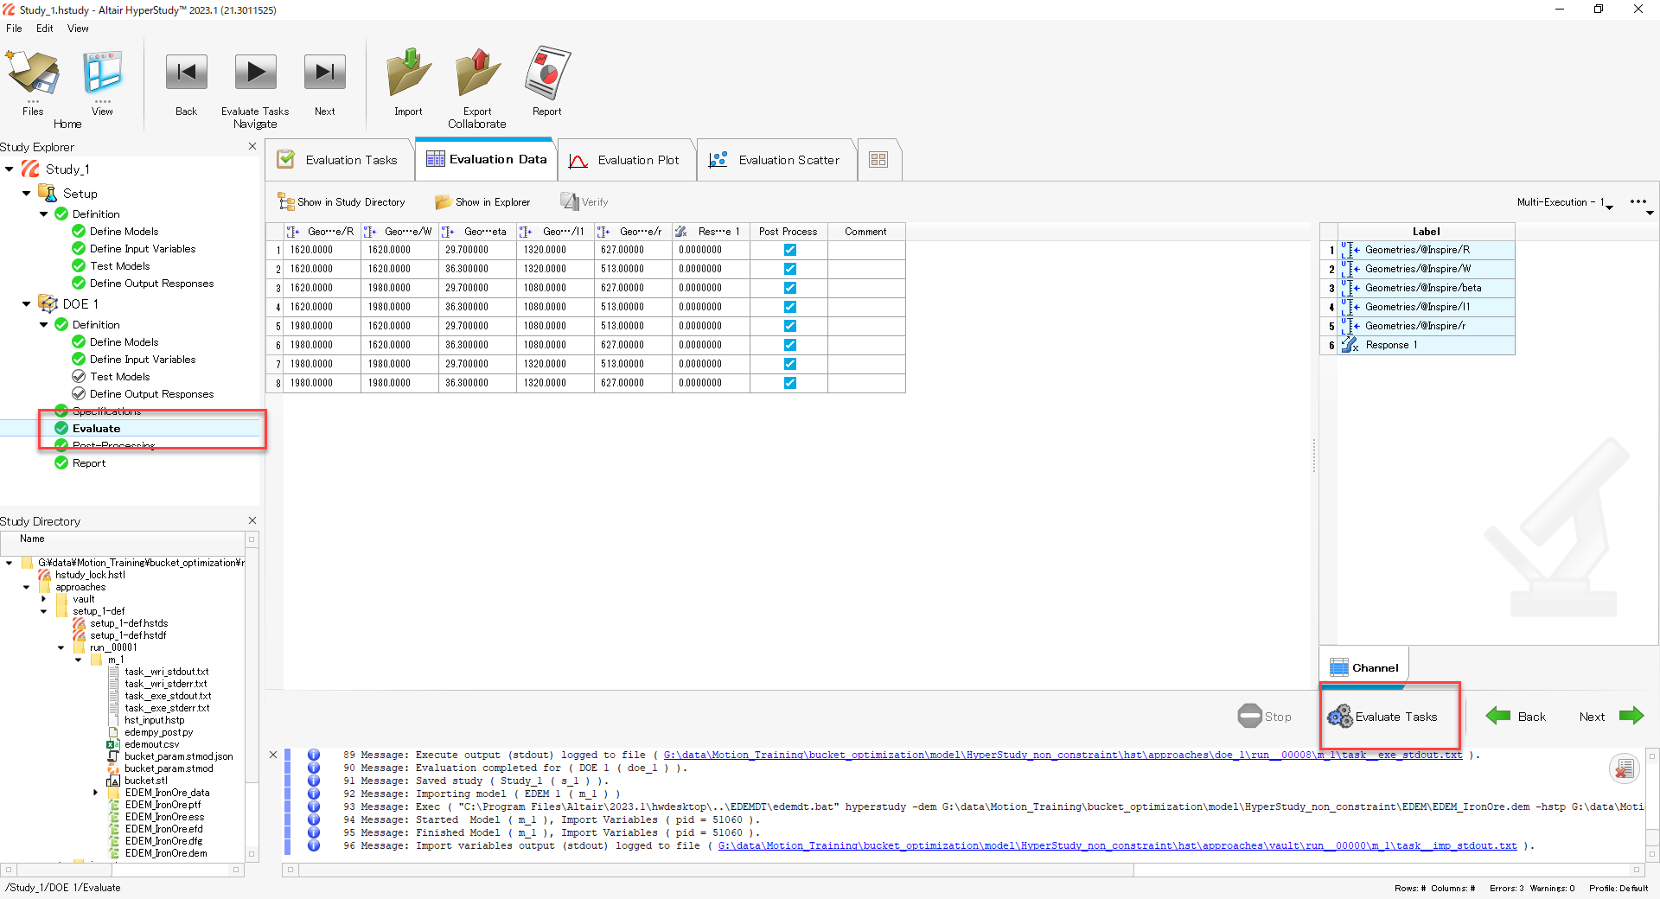The height and width of the screenshot is (899, 1660).
Task: Switch to the Evaluation Plot tab
Action: pos(627,160)
